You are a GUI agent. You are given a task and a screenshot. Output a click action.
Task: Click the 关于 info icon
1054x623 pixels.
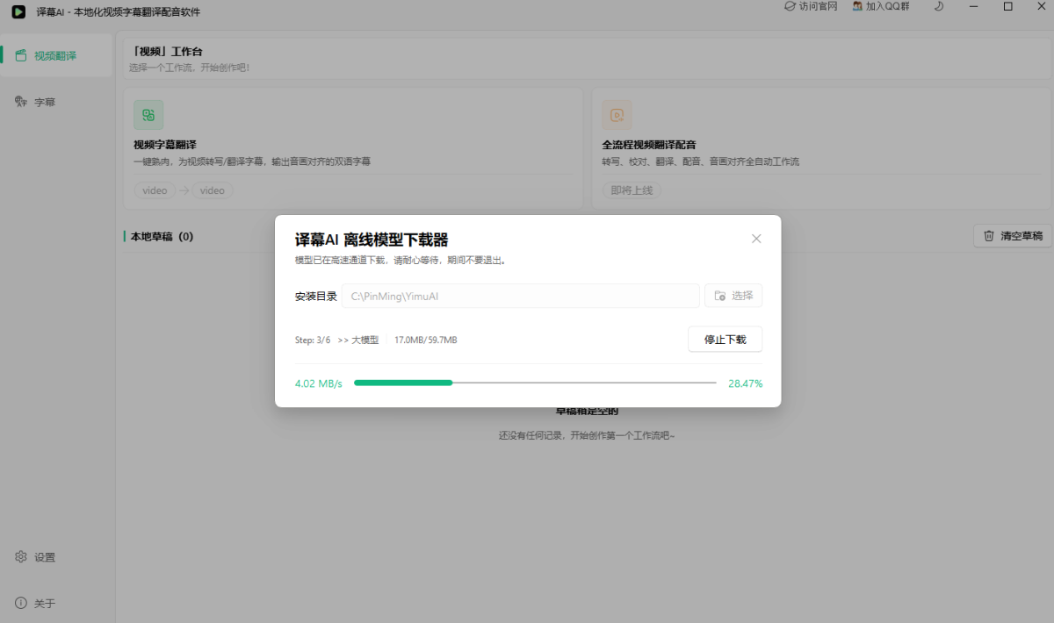coord(21,604)
